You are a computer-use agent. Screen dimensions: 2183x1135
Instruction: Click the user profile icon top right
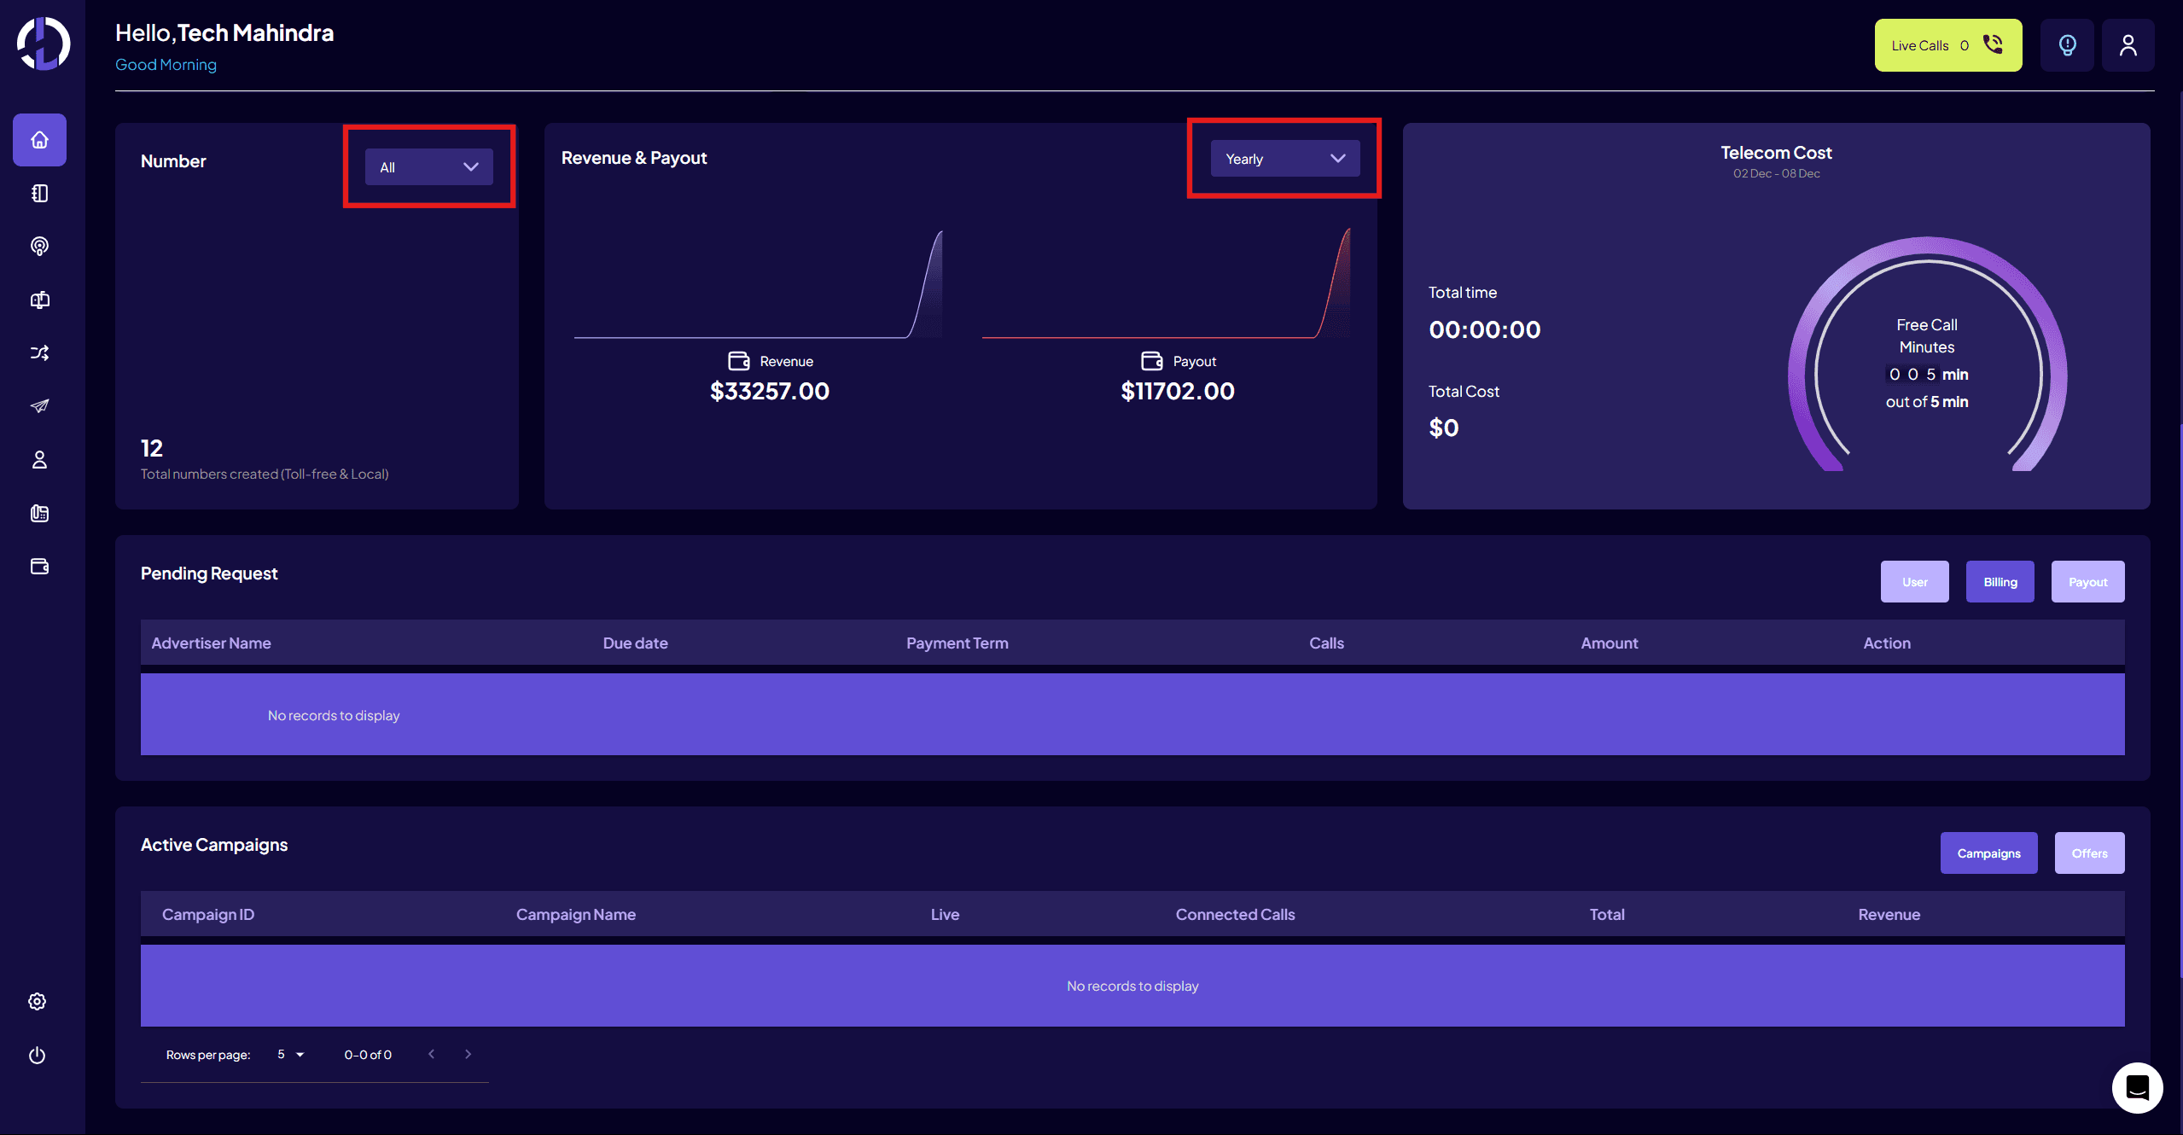pyautogui.click(x=2128, y=45)
